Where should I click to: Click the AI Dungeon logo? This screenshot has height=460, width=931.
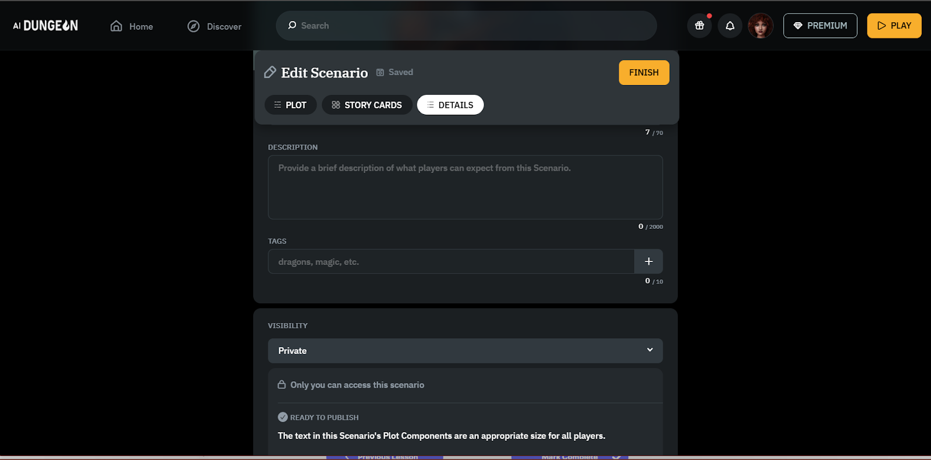(45, 26)
